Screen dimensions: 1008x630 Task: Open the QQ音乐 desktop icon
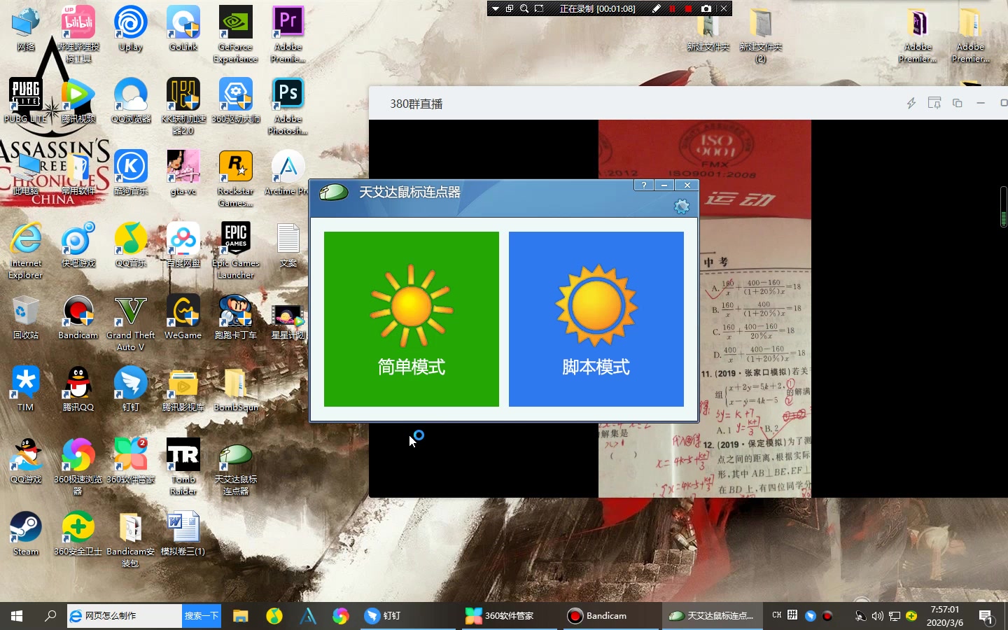(x=131, y=245)
